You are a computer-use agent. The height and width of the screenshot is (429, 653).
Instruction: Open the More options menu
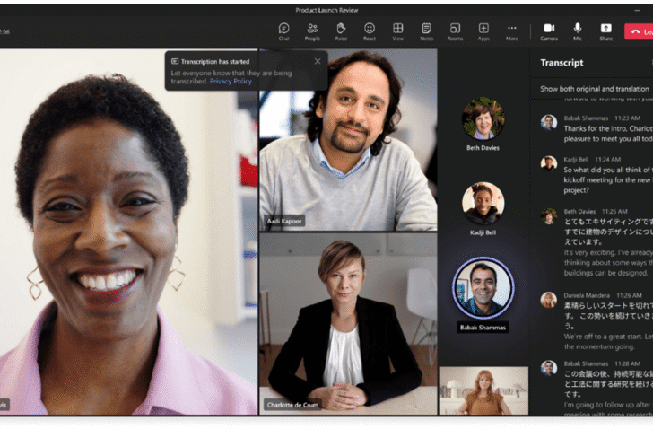click(x=512, y=31)
